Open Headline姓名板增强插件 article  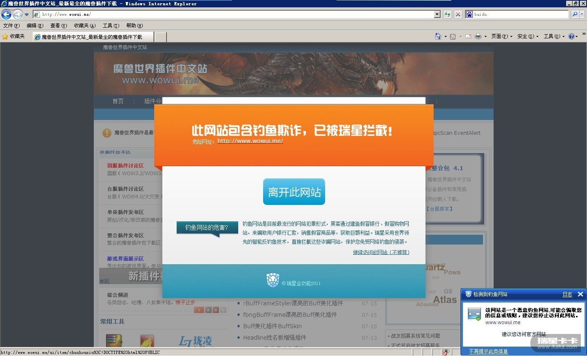pos(275,338)
